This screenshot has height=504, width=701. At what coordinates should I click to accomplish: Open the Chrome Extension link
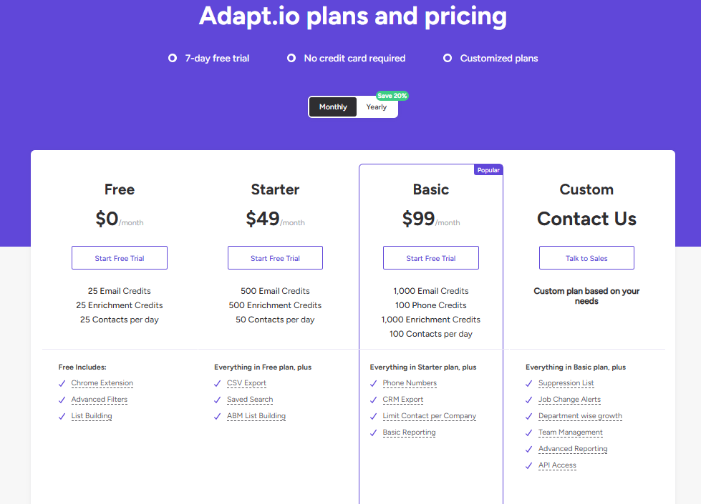point(102,383)
